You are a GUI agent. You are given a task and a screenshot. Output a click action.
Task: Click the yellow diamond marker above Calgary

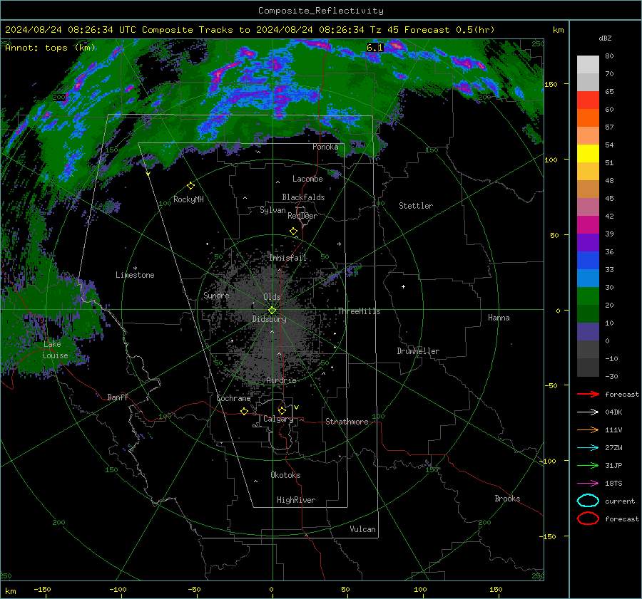(282, 410)
